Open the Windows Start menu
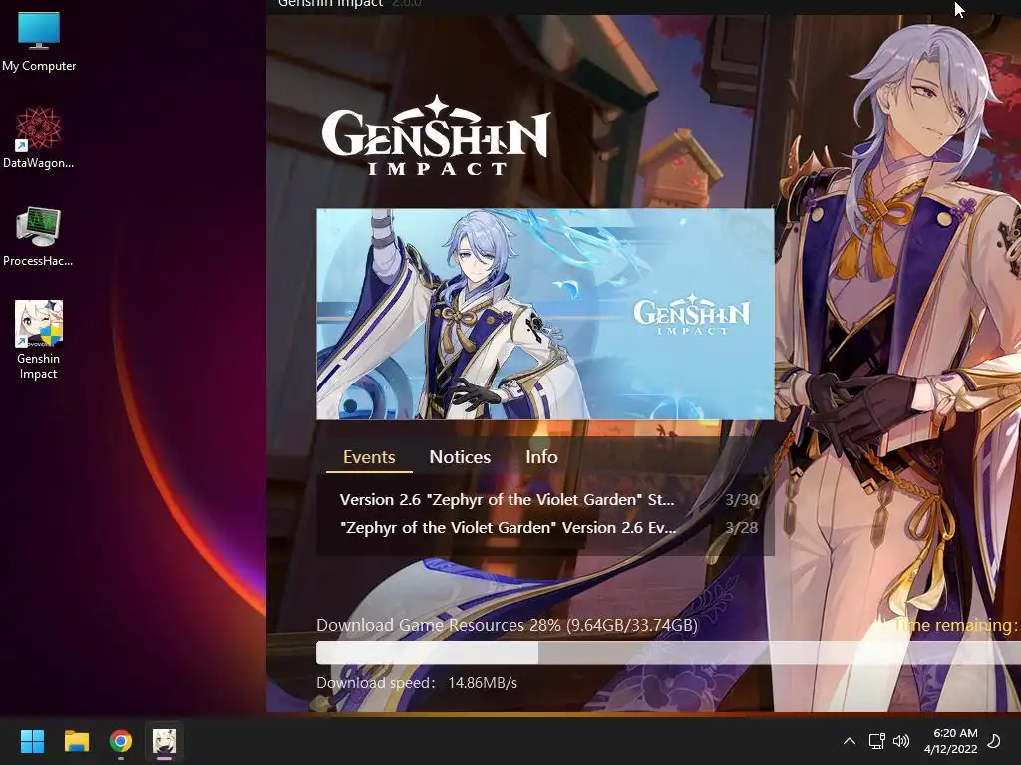 click(32, 741)
